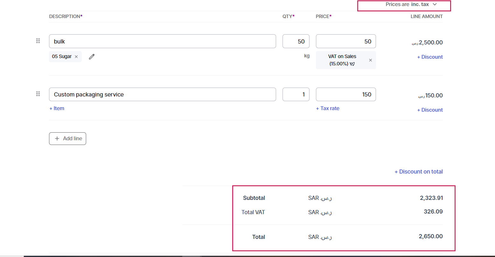Add a discount to the 150.00 line
The width and height of the screenshot is (495, 257).
430,110
